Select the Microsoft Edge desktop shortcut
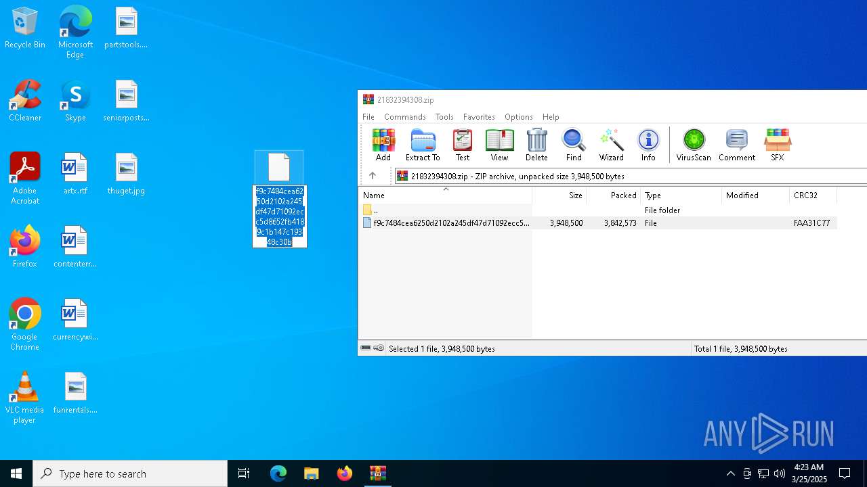The image size is (867, 487). tap(75, 32)
